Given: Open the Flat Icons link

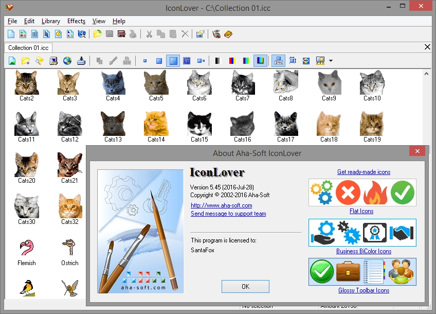Looking at the screenshot, I should (x=361, y=211).
